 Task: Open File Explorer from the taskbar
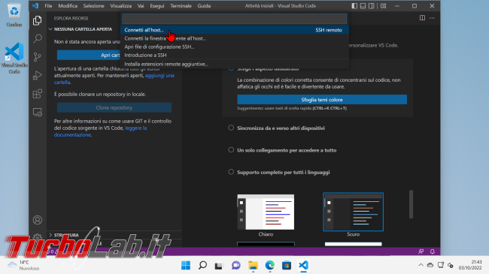pos(253,265)
